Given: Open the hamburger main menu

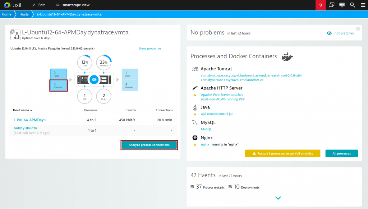Looking at the screenshot, I should 363,5.
